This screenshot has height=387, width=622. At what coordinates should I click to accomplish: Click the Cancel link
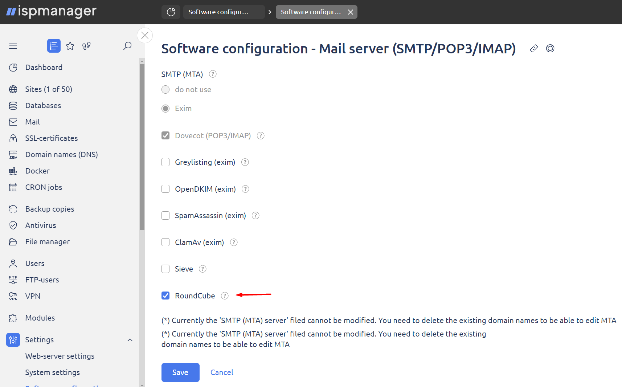coord(222,372)
